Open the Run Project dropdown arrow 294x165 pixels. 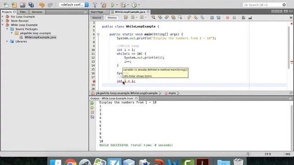(117, 5)
